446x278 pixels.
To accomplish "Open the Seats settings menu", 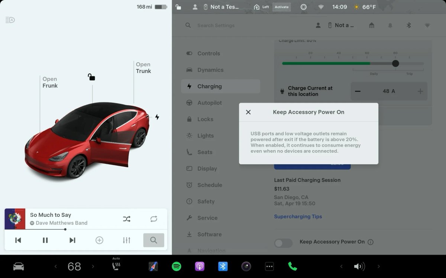I will point(221,152).
